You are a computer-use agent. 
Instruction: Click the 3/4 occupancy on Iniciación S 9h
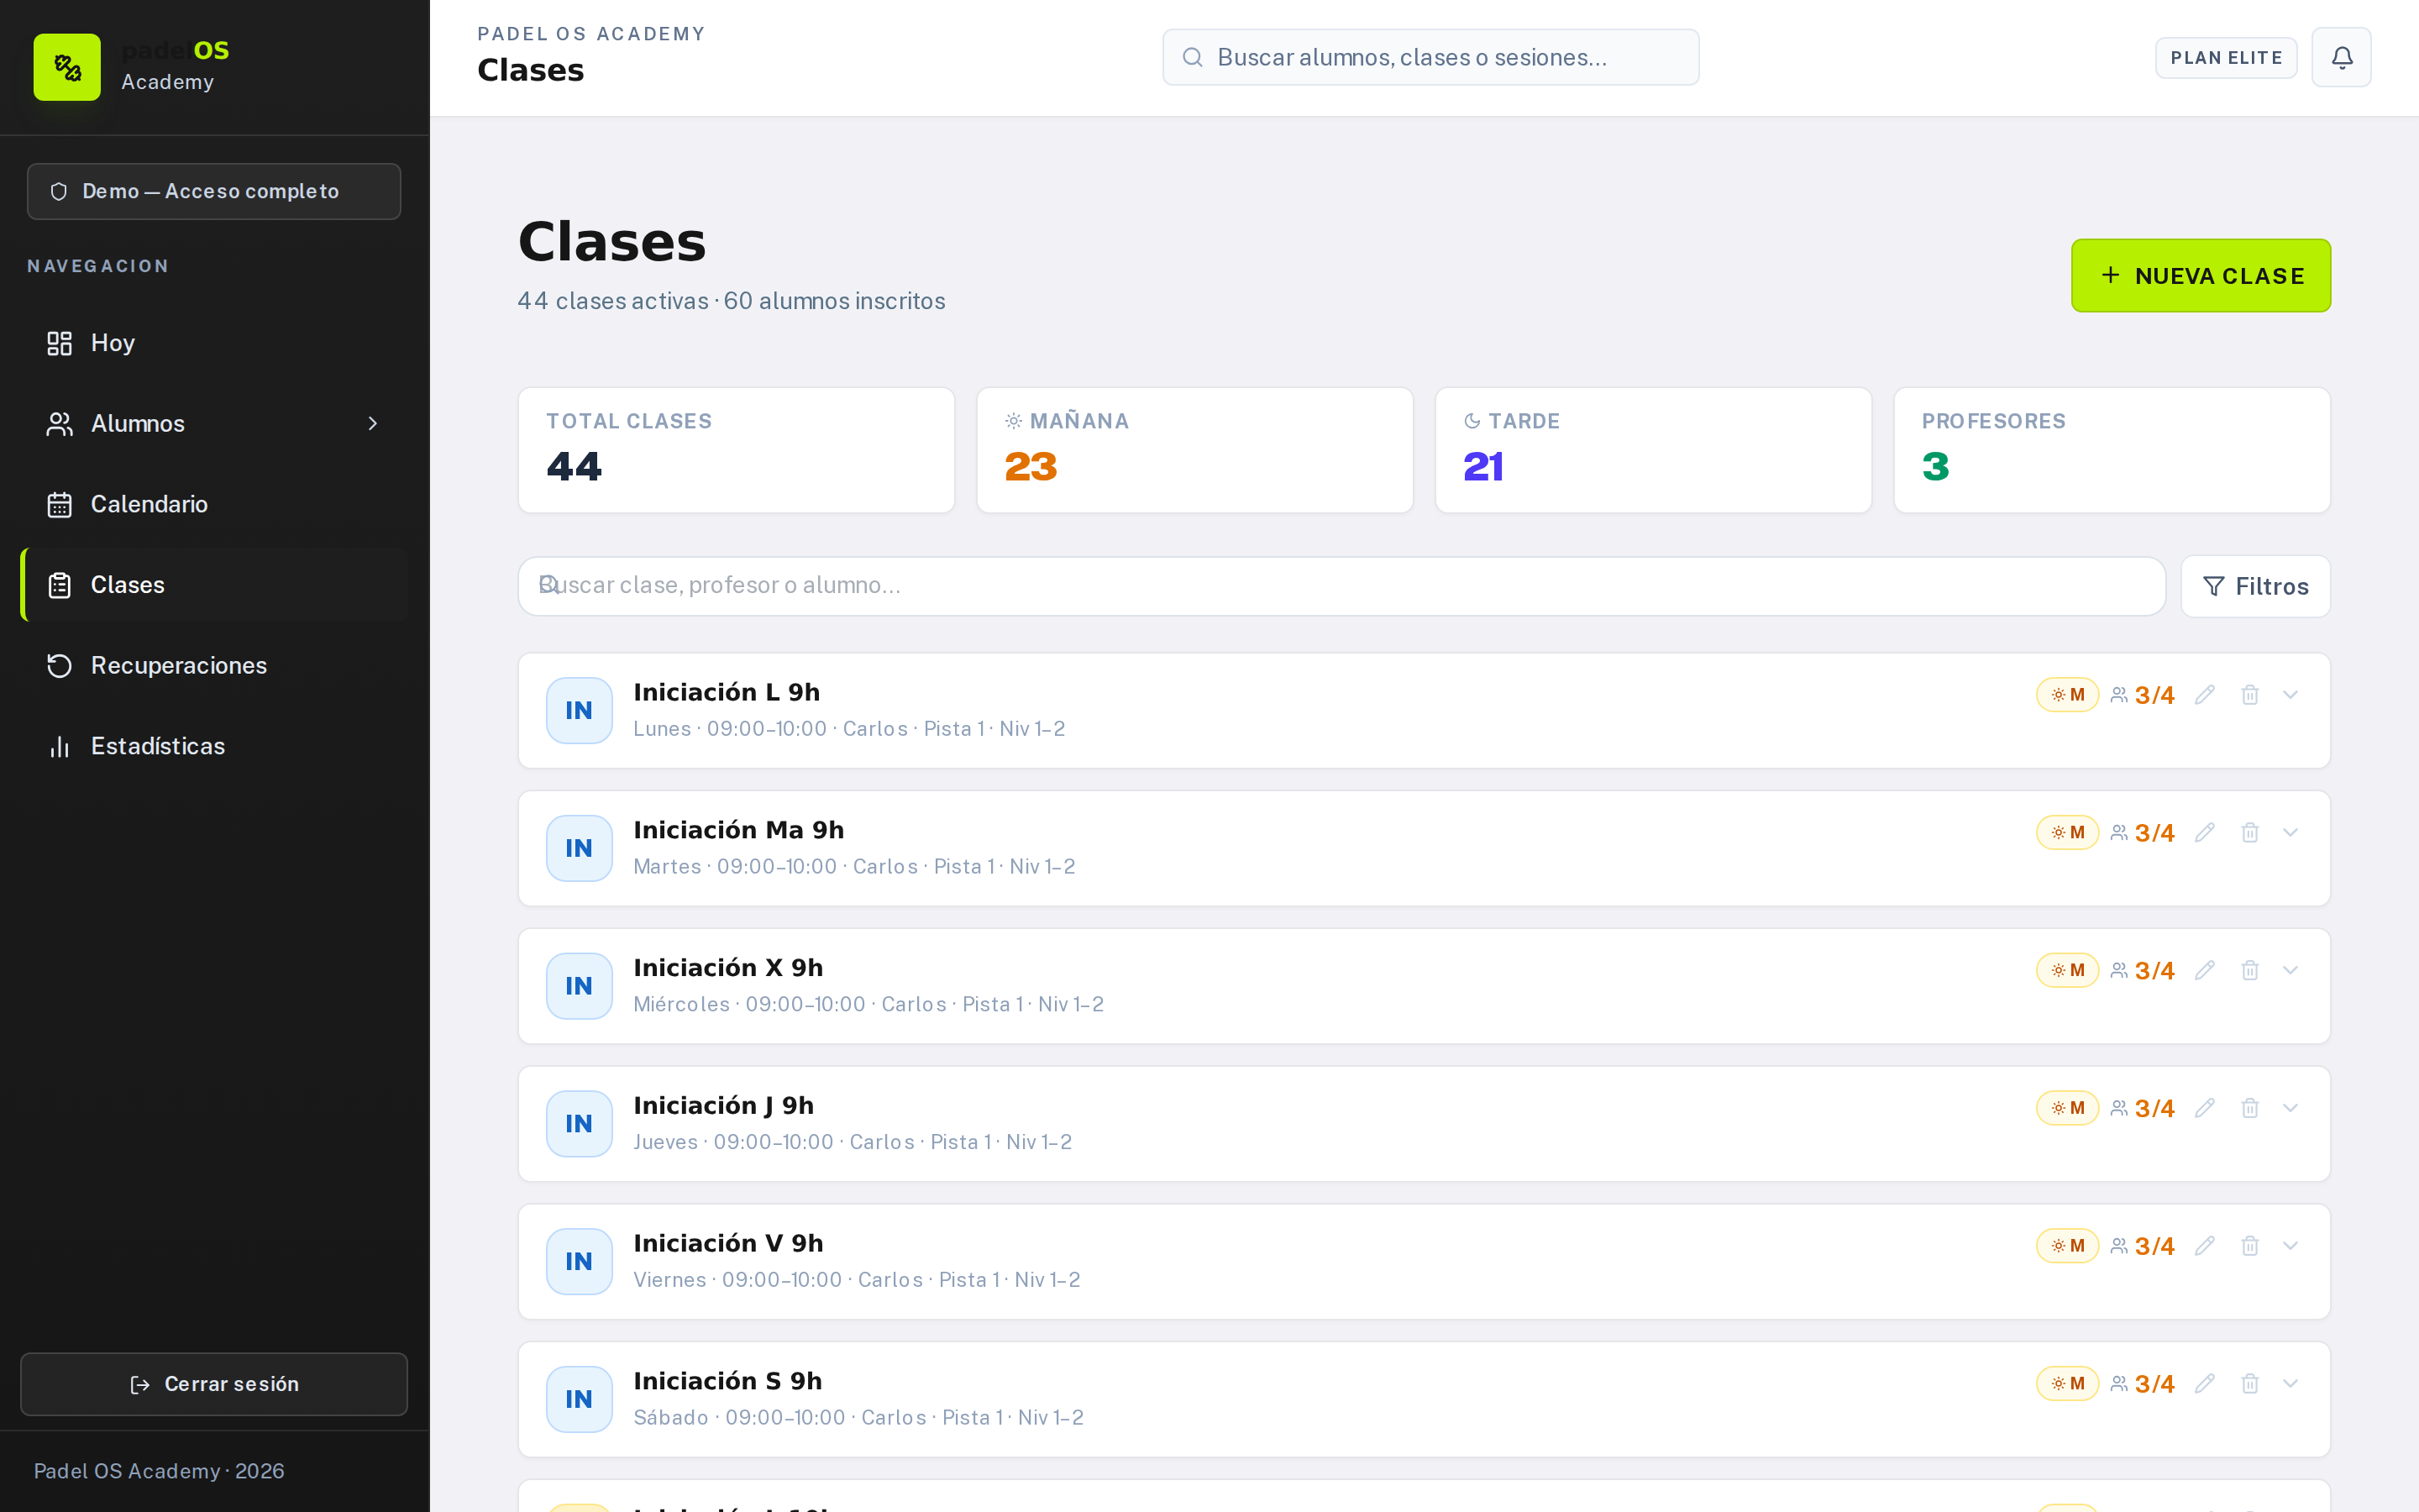[x=2142, y=1384]
